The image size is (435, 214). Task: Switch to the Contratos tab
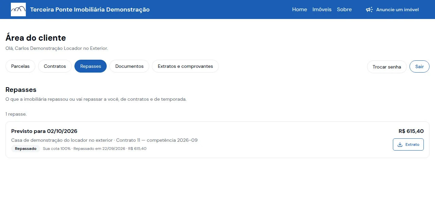point(55,66)
